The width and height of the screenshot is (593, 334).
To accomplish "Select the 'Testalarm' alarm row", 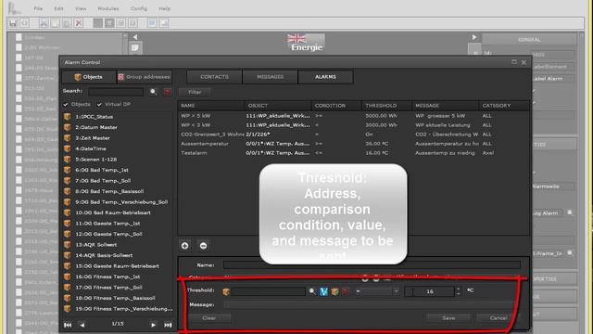I will pos(353,153).
